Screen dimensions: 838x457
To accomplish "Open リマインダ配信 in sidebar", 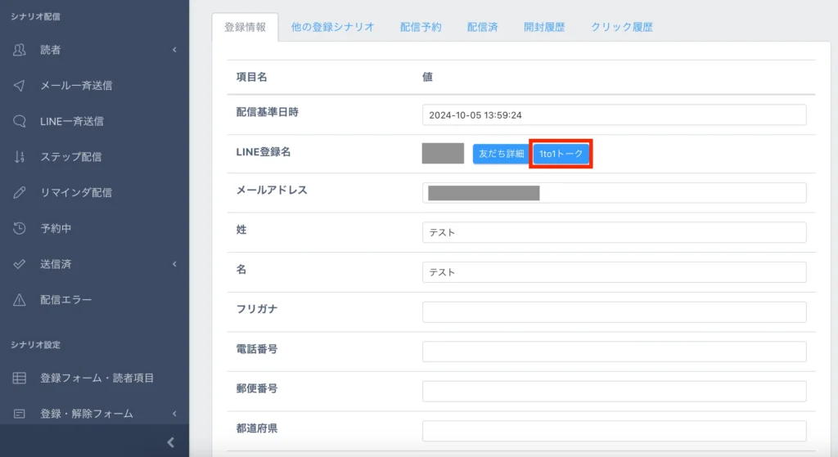I will coord(76,193).
